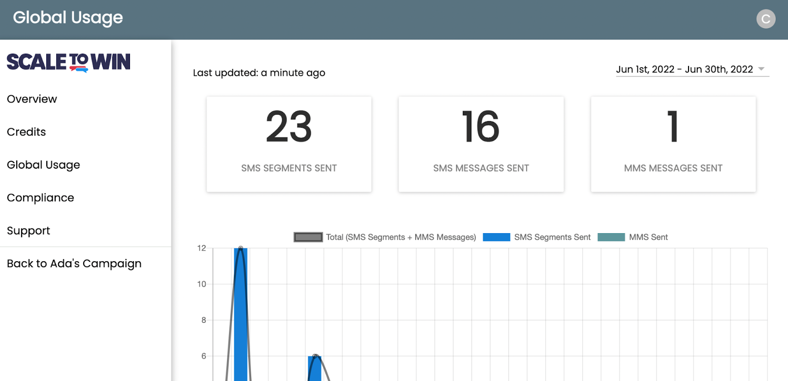The image size is (788, 381).
Task: Open the Overview page
Action: point(32,99)
